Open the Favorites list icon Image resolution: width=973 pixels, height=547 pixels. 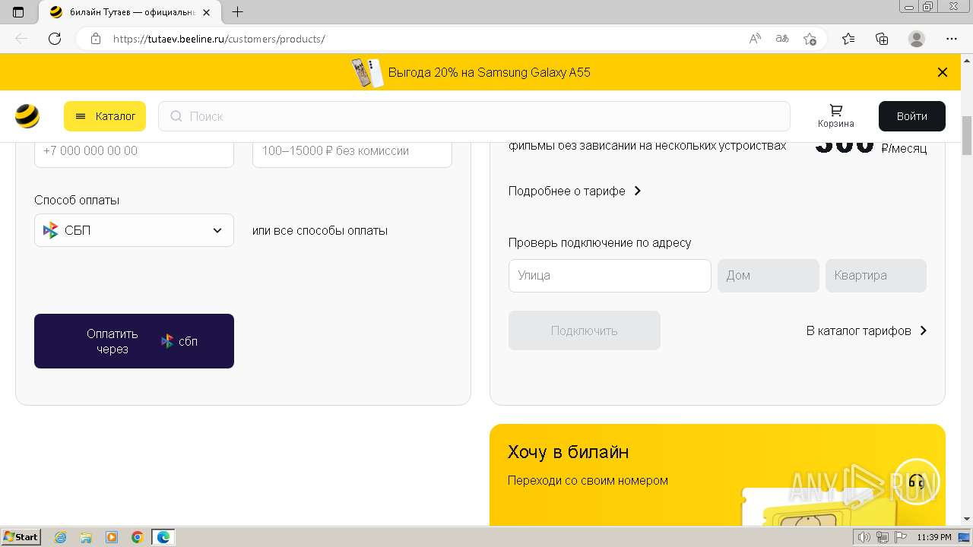point(848,39)
